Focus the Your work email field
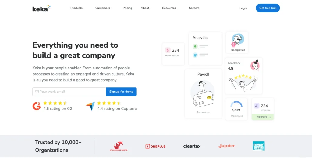The height and width of the screenshot is (158, 312). (69, 92)
